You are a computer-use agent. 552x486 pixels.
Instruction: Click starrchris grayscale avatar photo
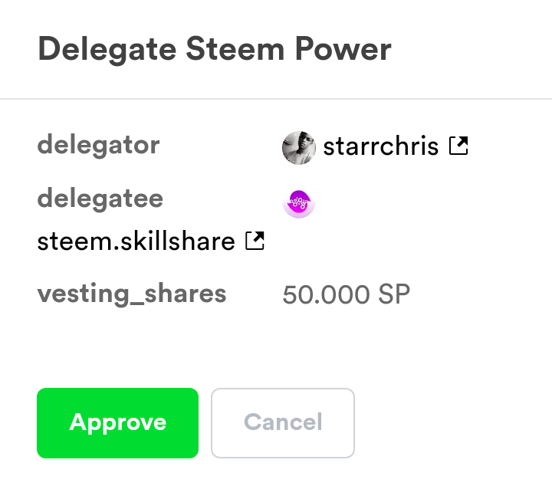click(x=299, y=148)
